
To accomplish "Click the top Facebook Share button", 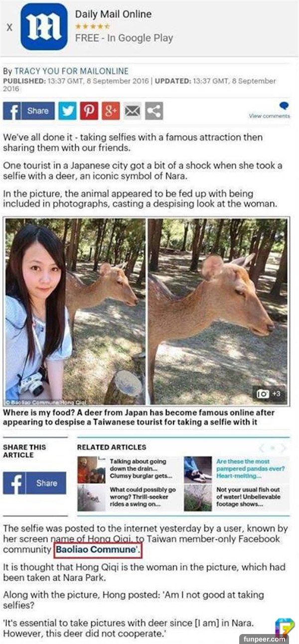I will [x=29, y=111].
